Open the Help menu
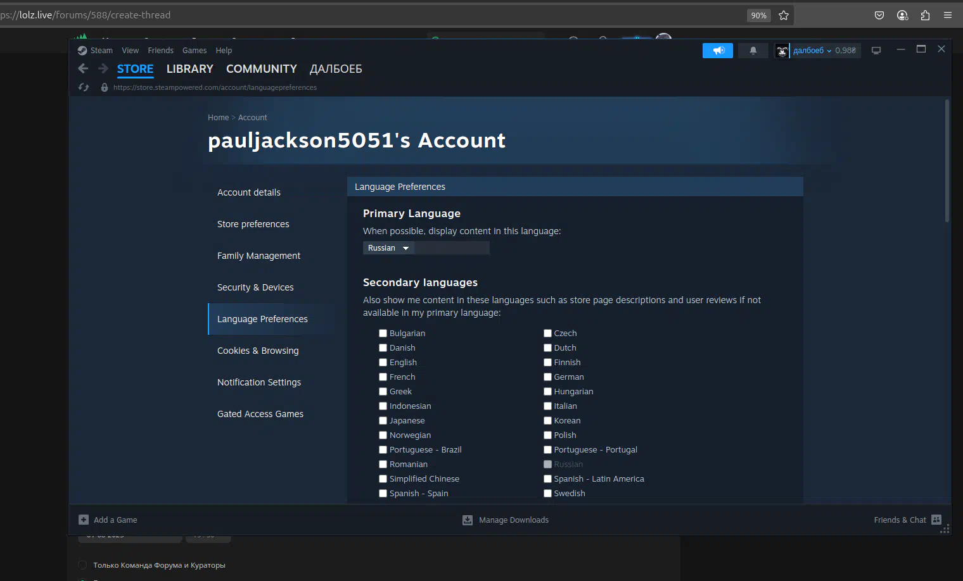 click(224, 51)
